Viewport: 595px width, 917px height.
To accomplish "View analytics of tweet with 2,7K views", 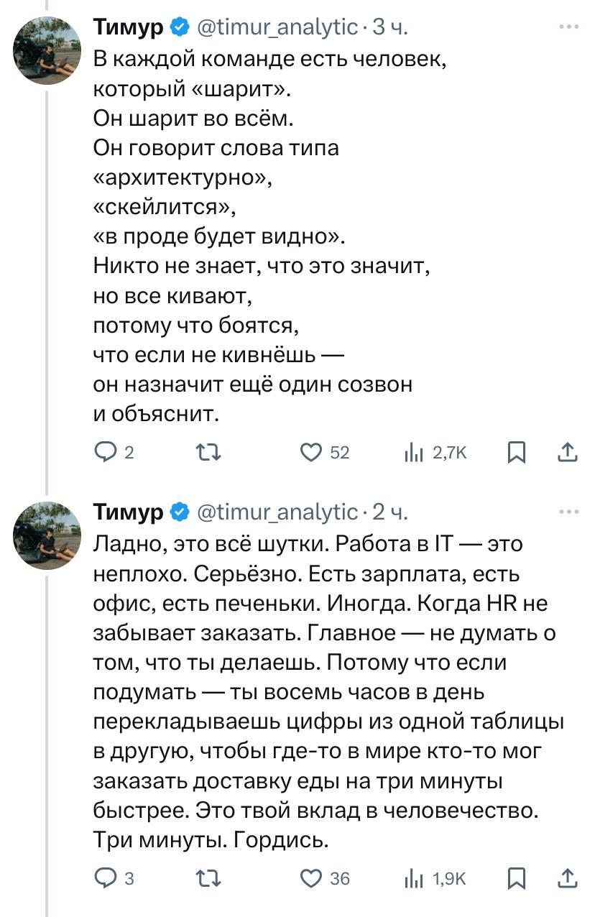I will point(412,452).
